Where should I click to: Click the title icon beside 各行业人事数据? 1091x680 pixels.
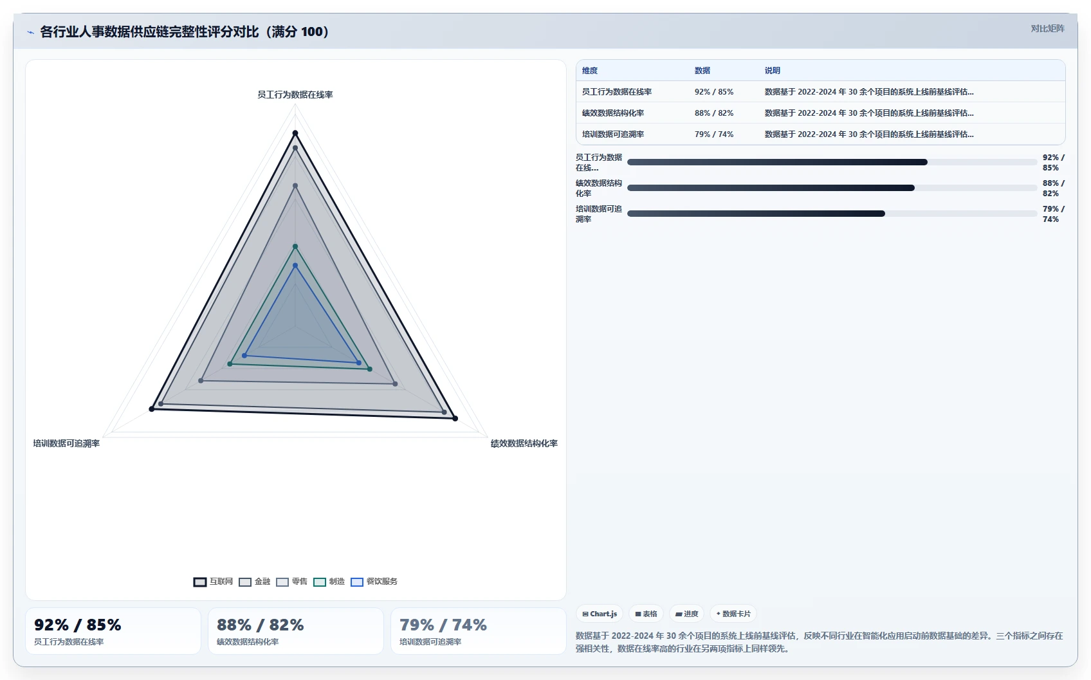(x=30, y=32)
